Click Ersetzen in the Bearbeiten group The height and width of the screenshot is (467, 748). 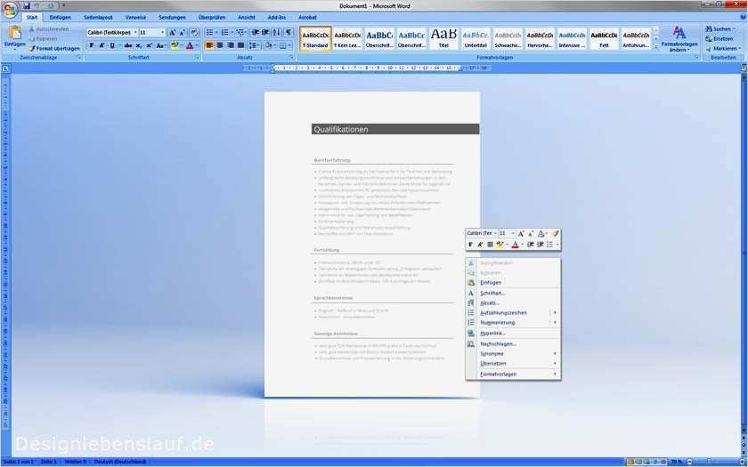click(720, 38)
